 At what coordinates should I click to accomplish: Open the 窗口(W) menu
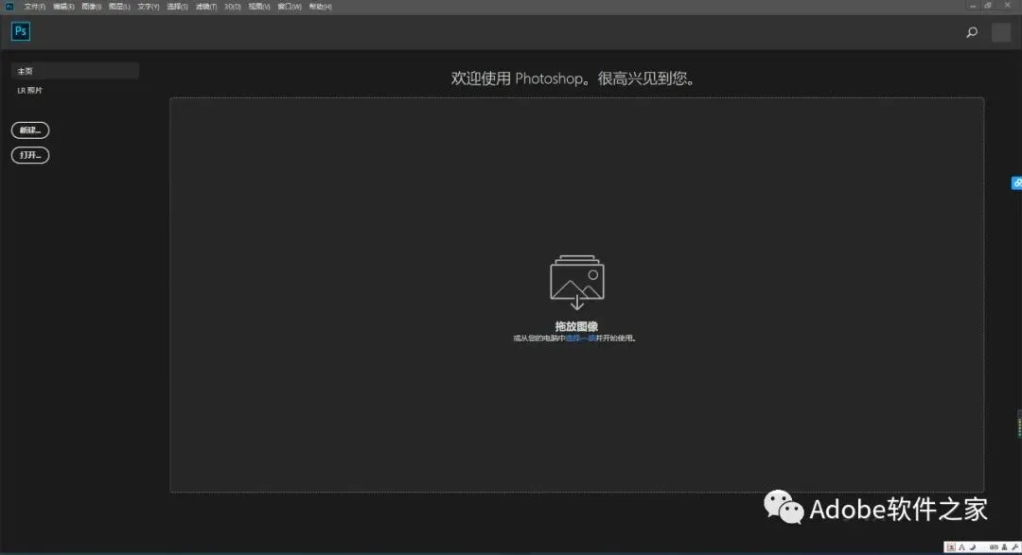[290, 7]
